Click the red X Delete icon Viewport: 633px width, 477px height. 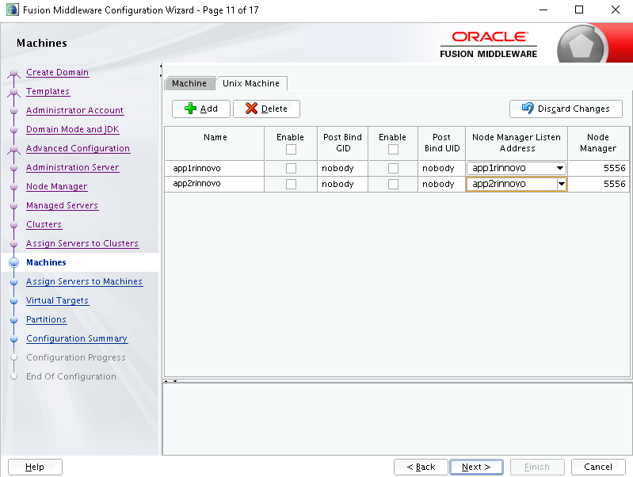point(251,109)
